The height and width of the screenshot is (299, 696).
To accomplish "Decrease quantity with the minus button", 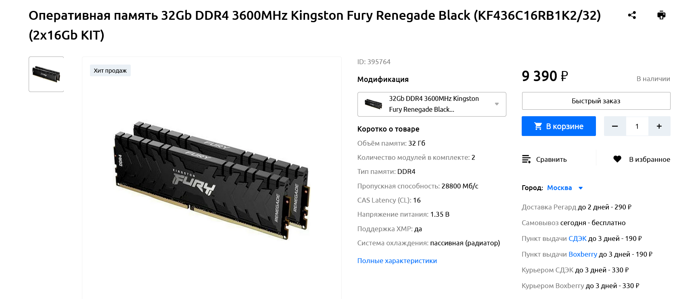I will coord(615,126).
